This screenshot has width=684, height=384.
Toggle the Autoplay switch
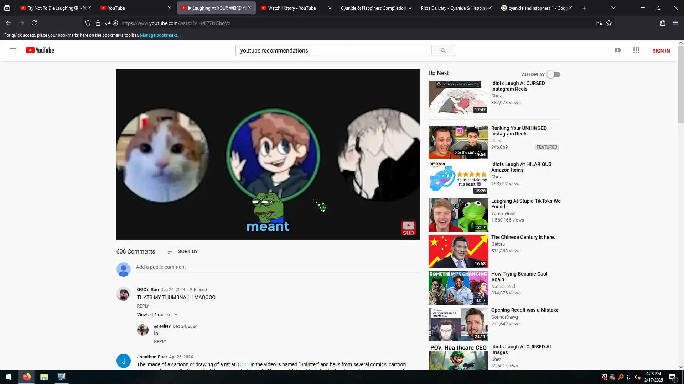coord(554,74)
